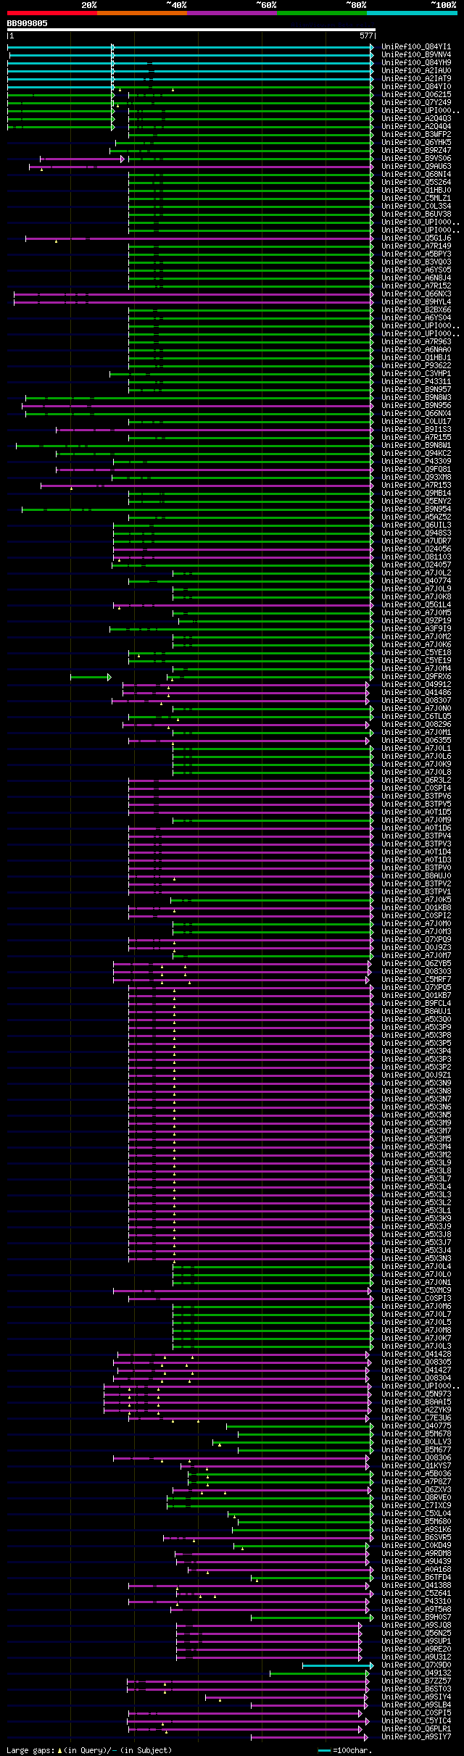Select hit label UniRef100_A9S1K6

416,1529
